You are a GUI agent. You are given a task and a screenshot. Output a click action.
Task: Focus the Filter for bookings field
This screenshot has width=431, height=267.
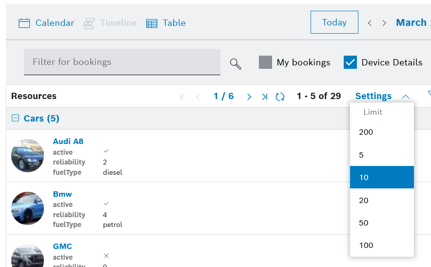122,62
